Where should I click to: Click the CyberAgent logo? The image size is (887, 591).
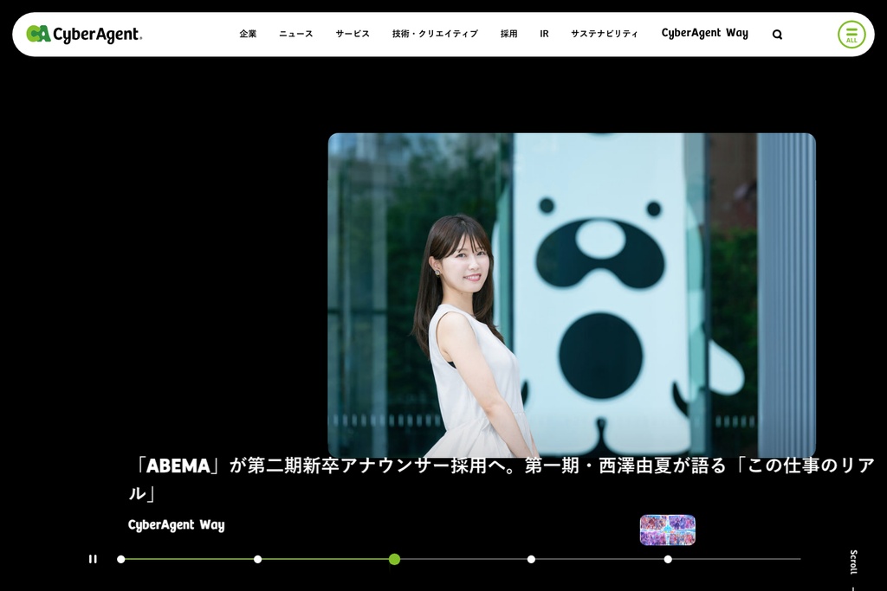(x=84, y=34)
